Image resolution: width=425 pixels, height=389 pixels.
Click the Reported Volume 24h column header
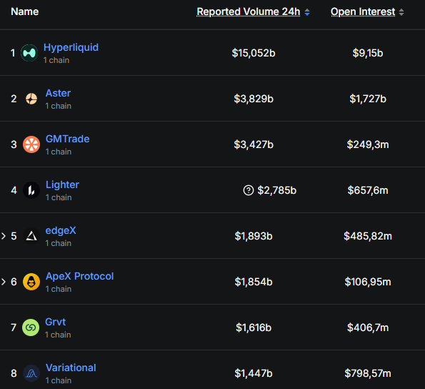pos(249,12)
